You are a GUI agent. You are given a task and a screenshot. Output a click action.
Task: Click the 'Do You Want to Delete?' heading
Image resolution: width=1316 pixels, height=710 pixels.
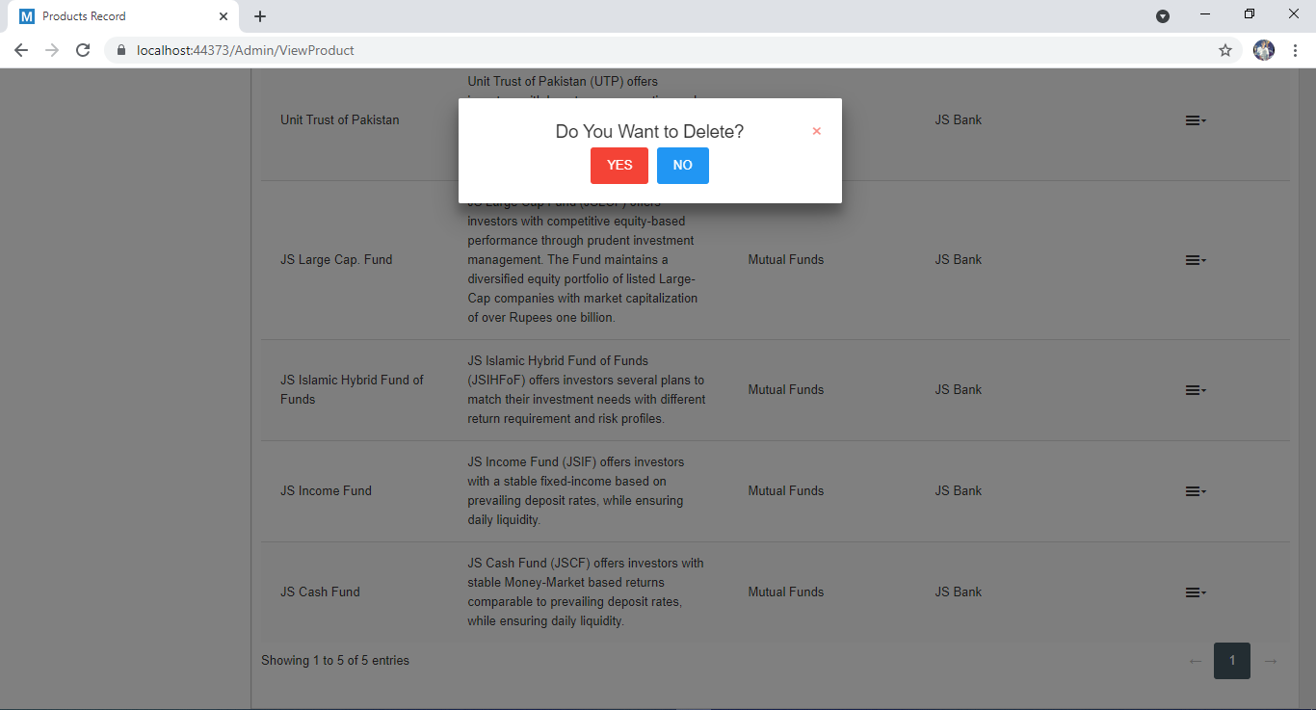coord(649,132)
